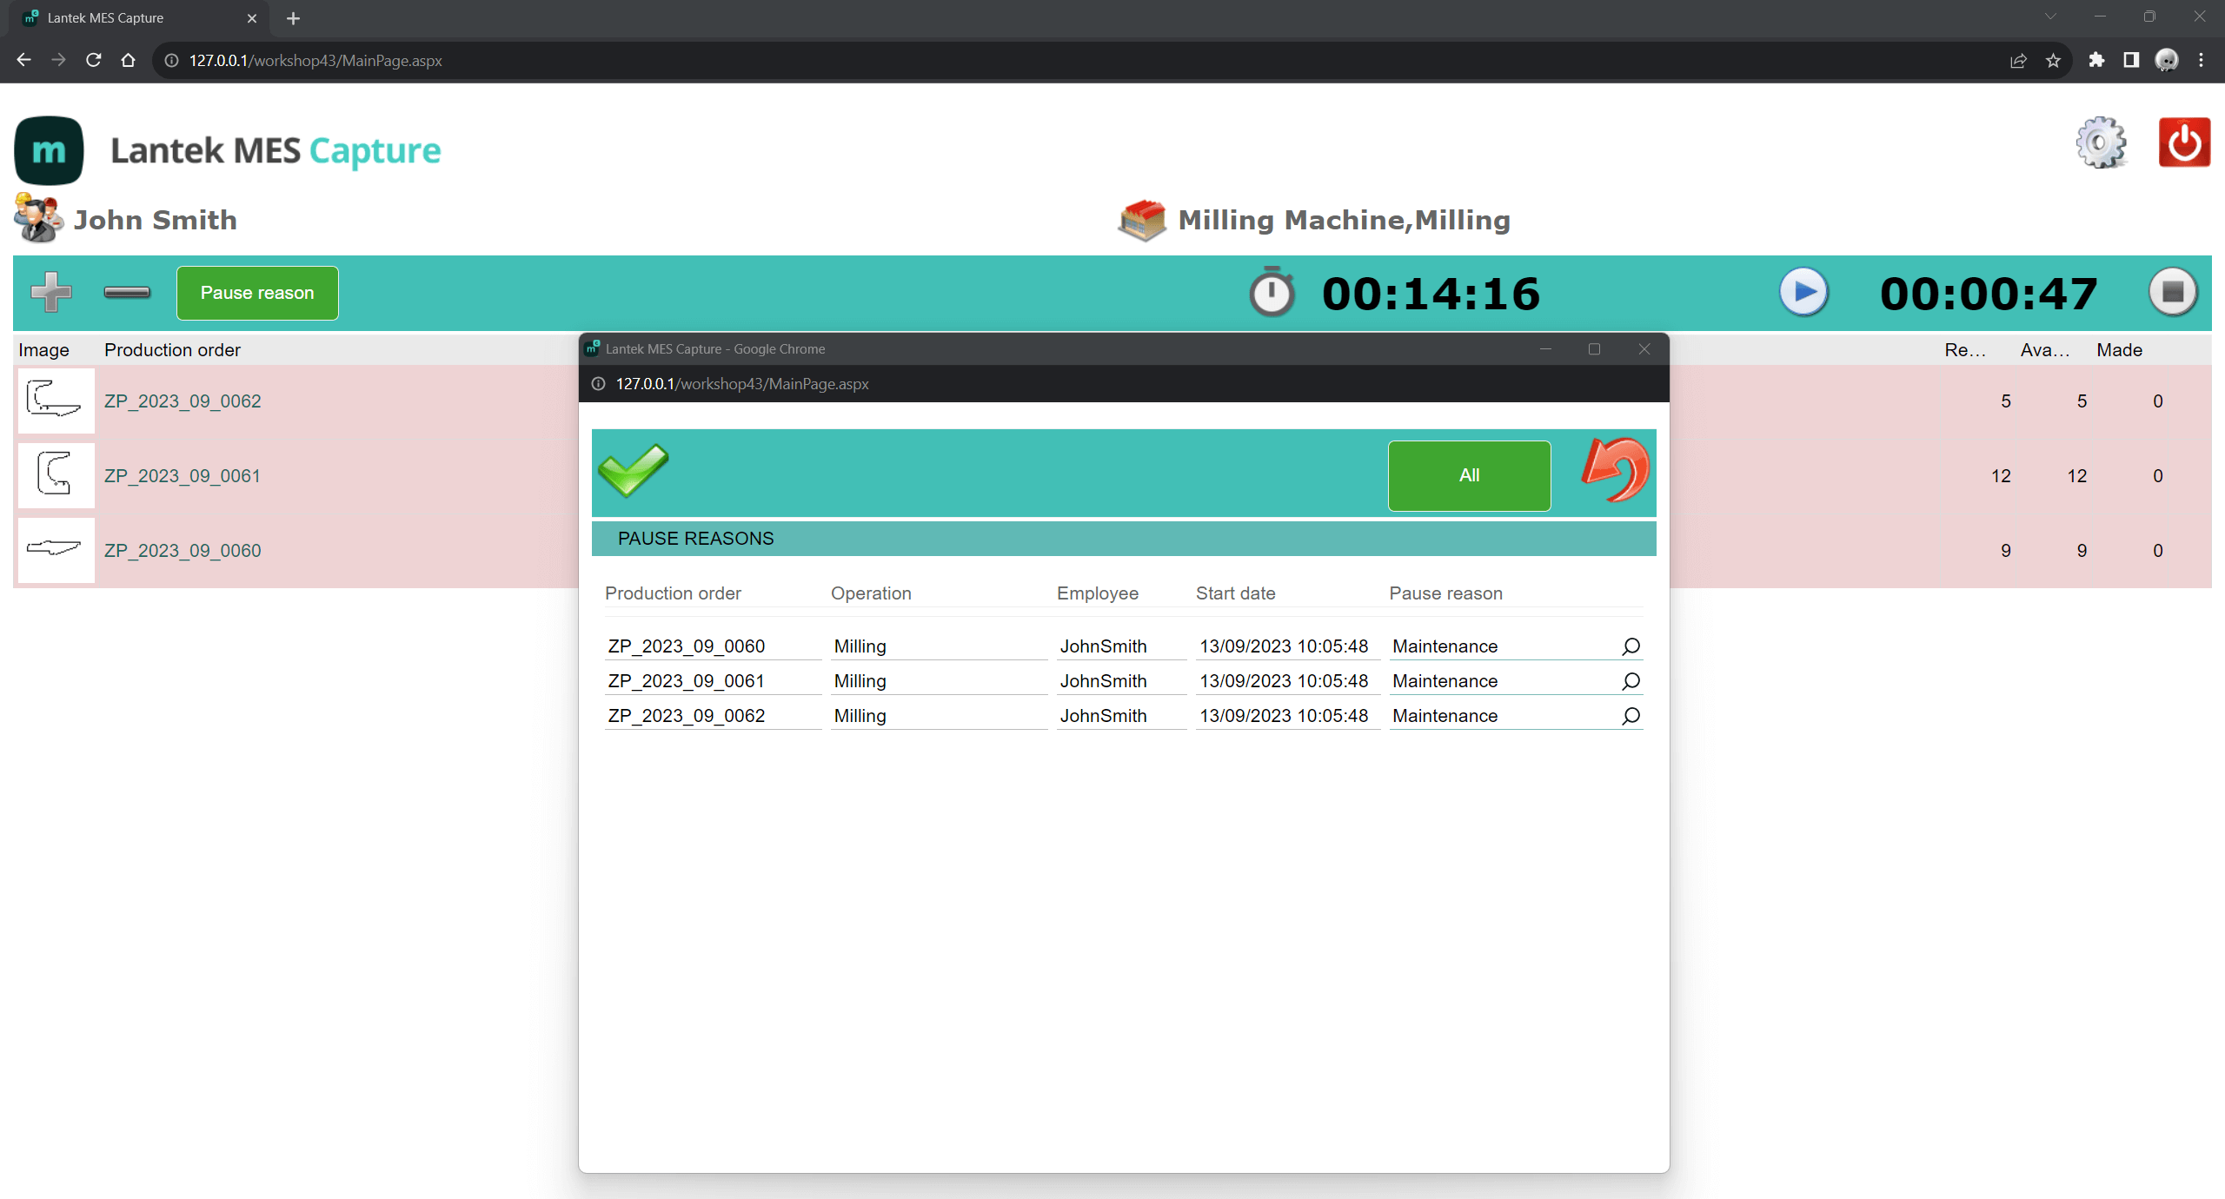Open a new browser tab
This screenshot has height=1199, width=2225.
293,18
